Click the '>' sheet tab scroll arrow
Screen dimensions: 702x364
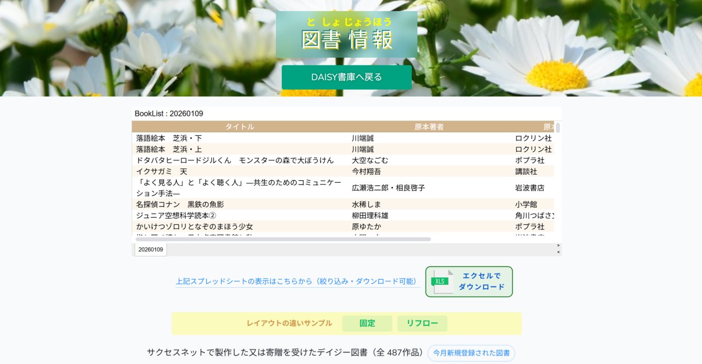pyautogui.click(x=558, y=246)
